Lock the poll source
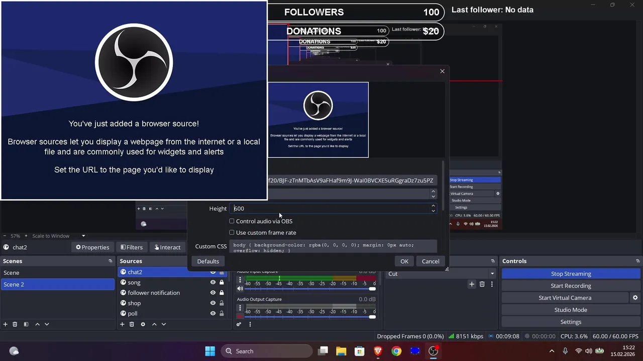 (222, 313)
